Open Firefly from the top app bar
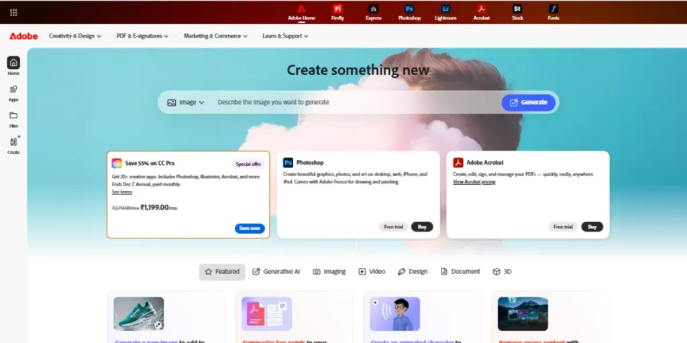Screen dimensions: 687x343 pyautogui.click(x=337, y=11)
